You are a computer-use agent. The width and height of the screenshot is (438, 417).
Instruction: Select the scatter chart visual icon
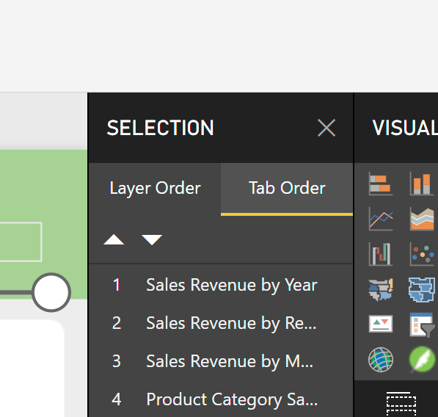point(422,254)
